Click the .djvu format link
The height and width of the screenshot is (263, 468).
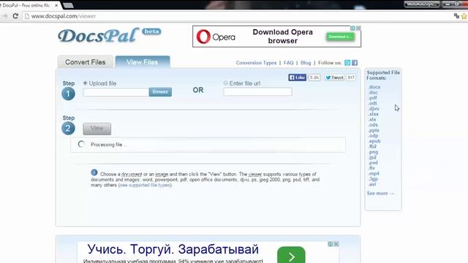[x=374, y=109]
